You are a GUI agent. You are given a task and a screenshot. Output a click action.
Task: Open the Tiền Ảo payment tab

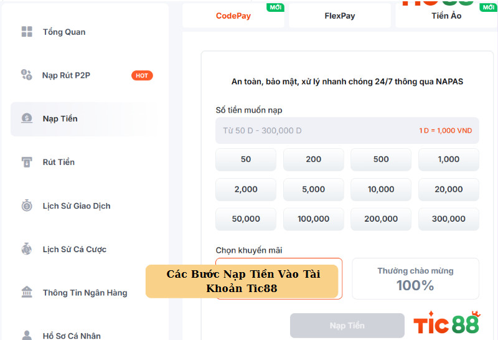[x=446, y=16]
